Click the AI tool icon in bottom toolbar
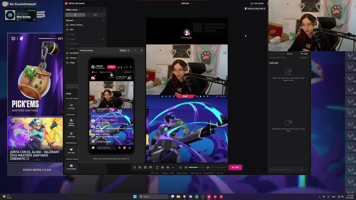The height and width of the screenshot is (200, 356). pos(145,167)
